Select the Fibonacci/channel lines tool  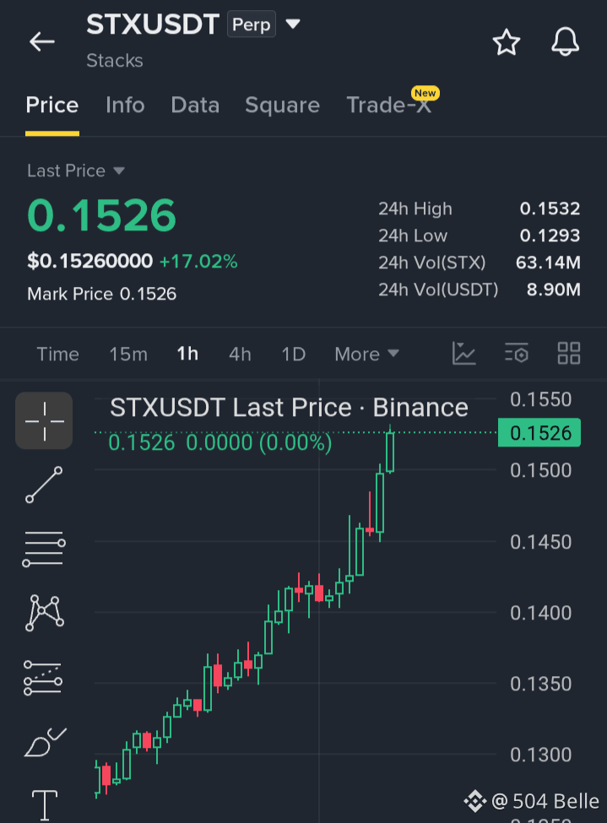[43, 678]
